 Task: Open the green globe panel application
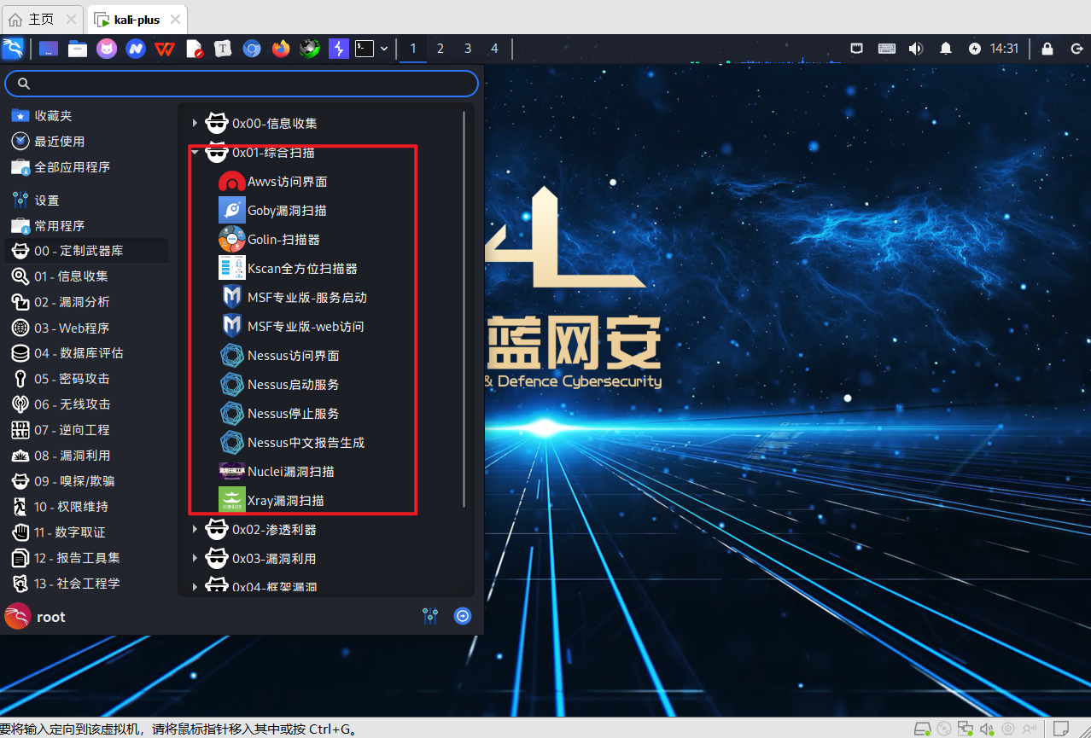(310, 49)
